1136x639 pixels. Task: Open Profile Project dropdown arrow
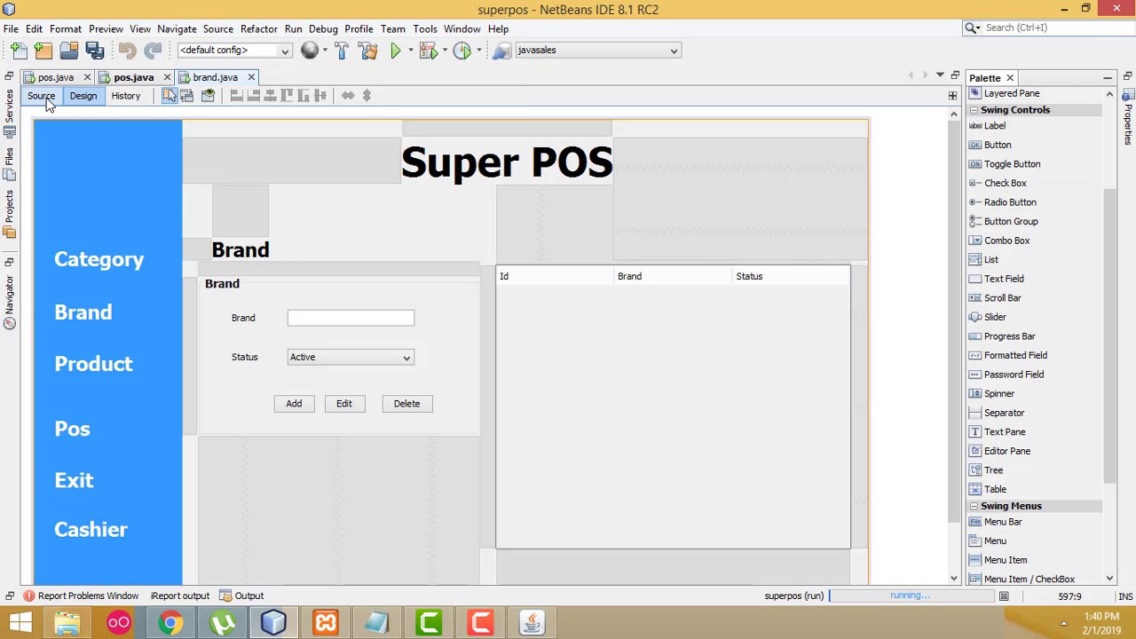(477, 51)
